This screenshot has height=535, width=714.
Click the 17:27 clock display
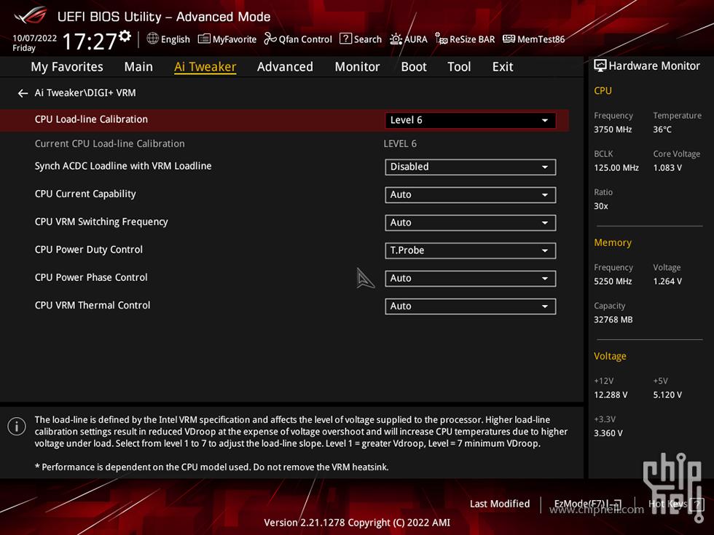pyautogui.click(x=90, y=41)
